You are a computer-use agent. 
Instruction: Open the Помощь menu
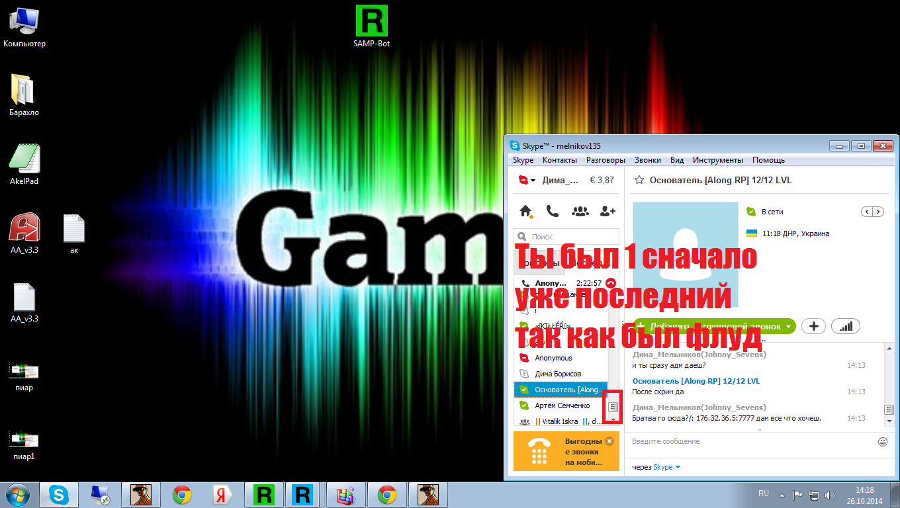coord(768,160)
